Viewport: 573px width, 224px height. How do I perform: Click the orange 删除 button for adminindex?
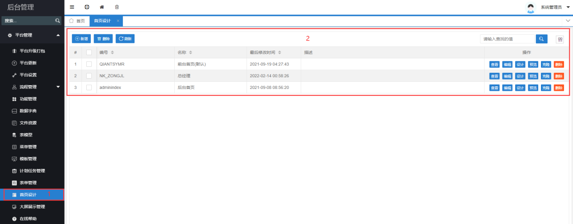coord(559,88)
